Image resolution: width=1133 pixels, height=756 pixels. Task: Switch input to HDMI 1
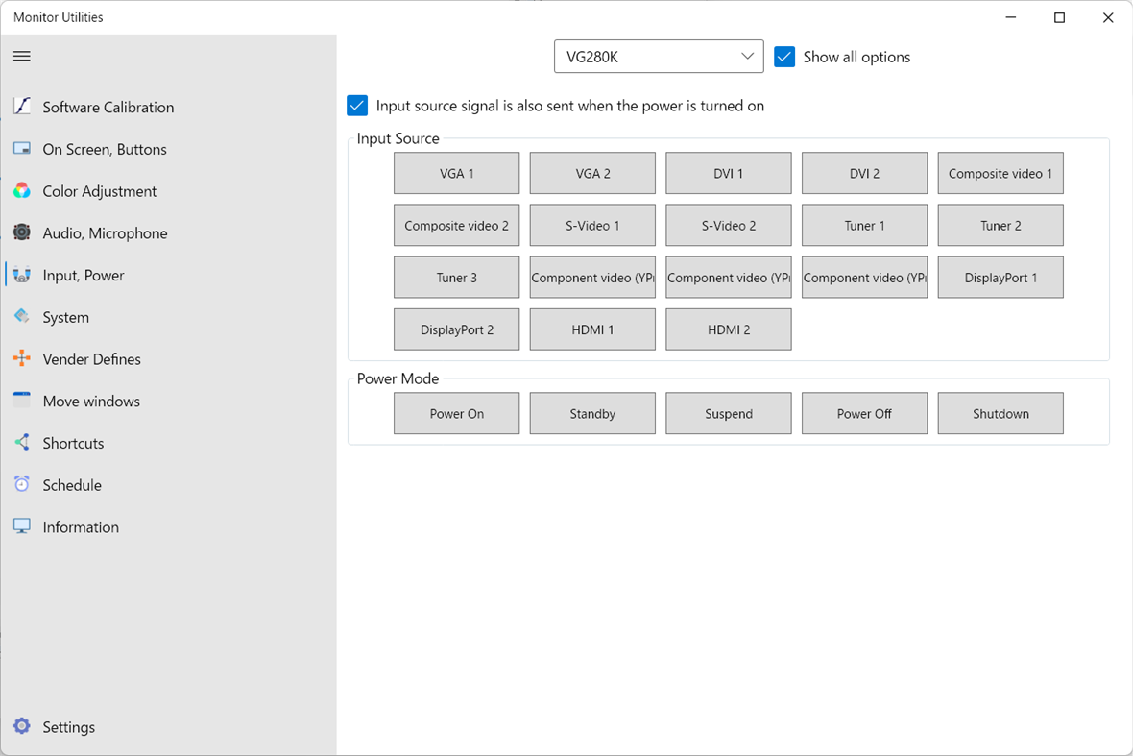[x=592, y=329]
